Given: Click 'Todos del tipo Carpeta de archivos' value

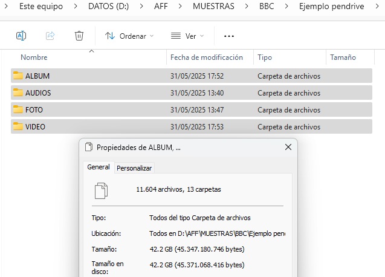Looking at the screenshot, I should click(200, 218).
